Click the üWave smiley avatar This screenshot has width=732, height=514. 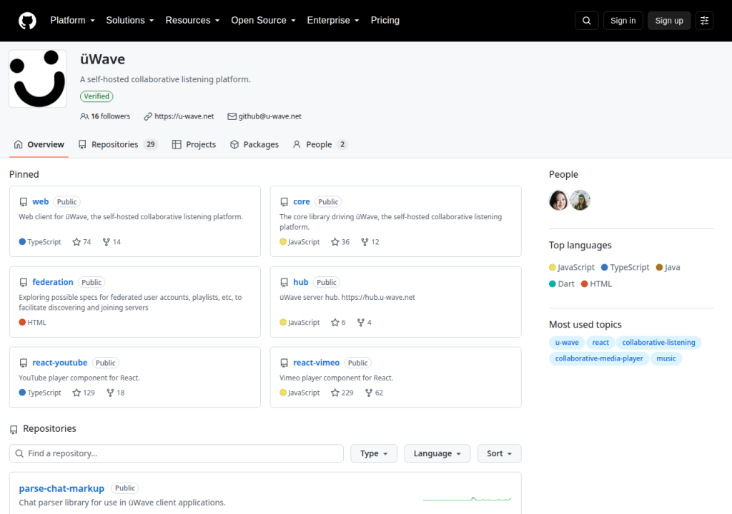38,79
